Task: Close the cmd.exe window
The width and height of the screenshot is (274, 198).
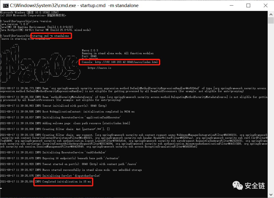Action: tap(265, 6)
